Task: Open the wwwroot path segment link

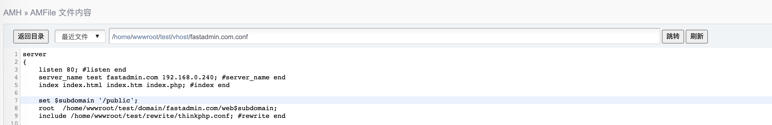Action: tap(145, 37)
